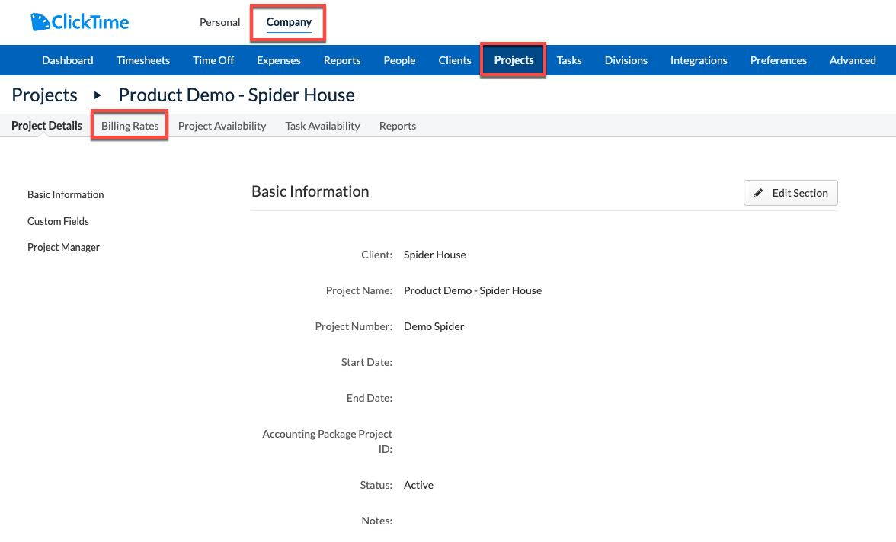Jump to Basic Information in the sidebar
This screenshot has height=542, width=896.
pos(66,194)
